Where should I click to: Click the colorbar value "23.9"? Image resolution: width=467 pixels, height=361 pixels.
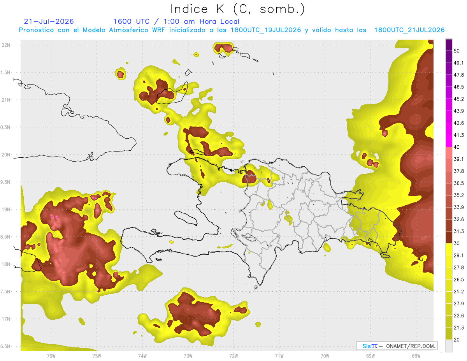[459, 304]
